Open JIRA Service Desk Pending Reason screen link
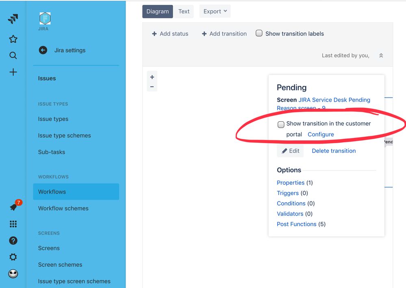Image resolution: width=406 pixels, height=288 pixels. pyautogui.click(x=323, y=104)
